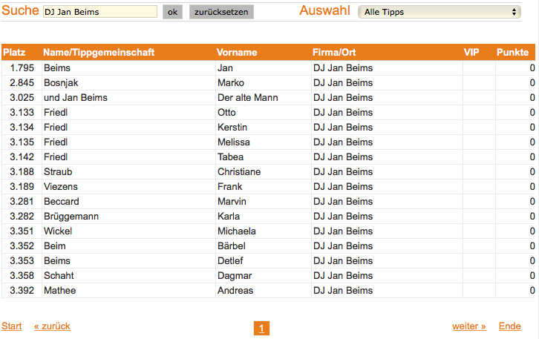
Task: Navigate back with « zurück link
Action: pos(52,326)
